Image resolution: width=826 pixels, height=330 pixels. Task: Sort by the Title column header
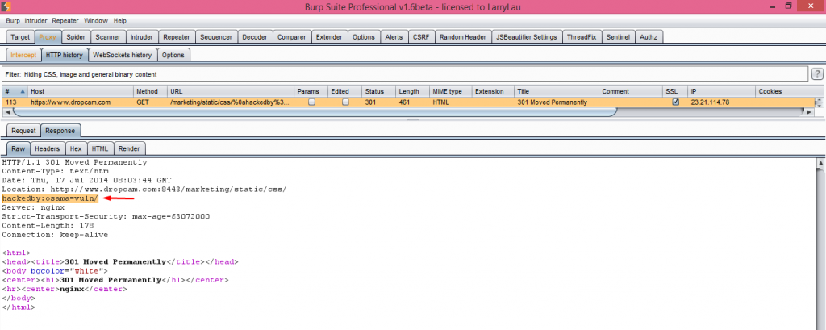pos(557,92)
